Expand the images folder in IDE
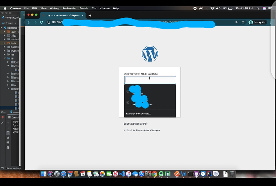The image size is (276, 186). (5, 51)
